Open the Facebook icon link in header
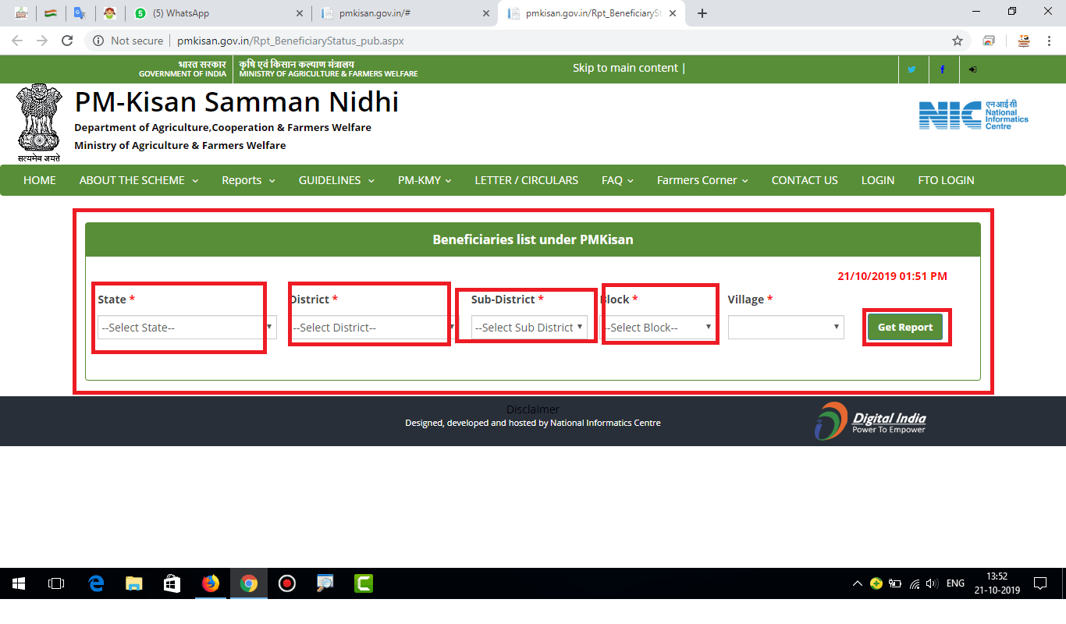Viewport: 1066px width, 624px height. pos(943,69)
